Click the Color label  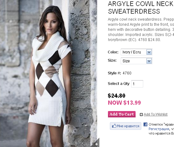(x=113, y=52)
